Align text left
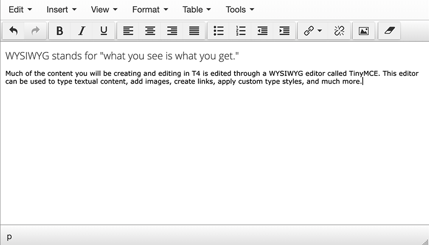 (x=128, y=31)
